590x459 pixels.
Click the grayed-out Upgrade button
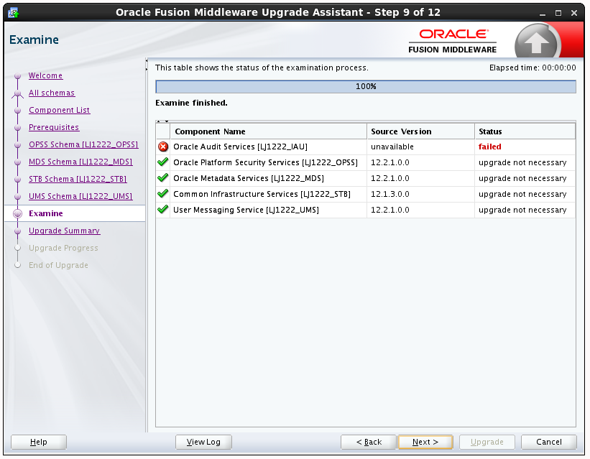pyautogui.click(x=487, y=442)
